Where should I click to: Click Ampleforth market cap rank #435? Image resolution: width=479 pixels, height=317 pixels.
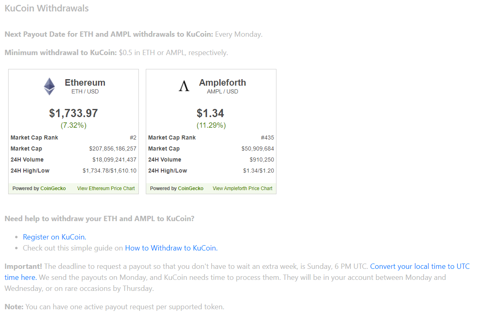pos(267,137)
